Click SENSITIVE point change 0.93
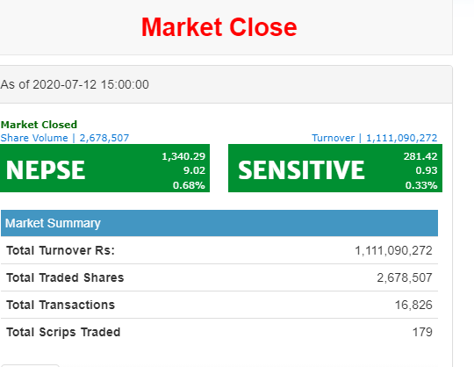The width and height of the screenshot is (474, 367). point(427,170)
